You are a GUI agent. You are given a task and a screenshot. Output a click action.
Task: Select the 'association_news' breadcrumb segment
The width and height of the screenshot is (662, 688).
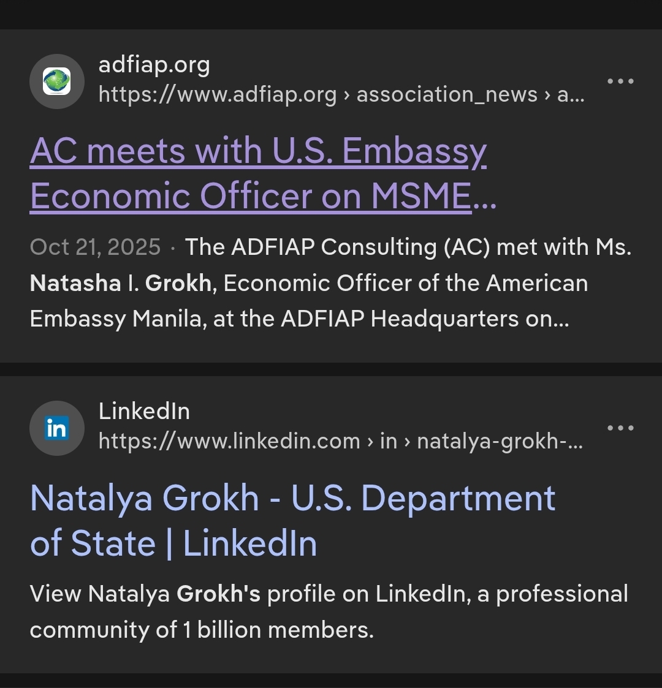[x=447, y=94]
